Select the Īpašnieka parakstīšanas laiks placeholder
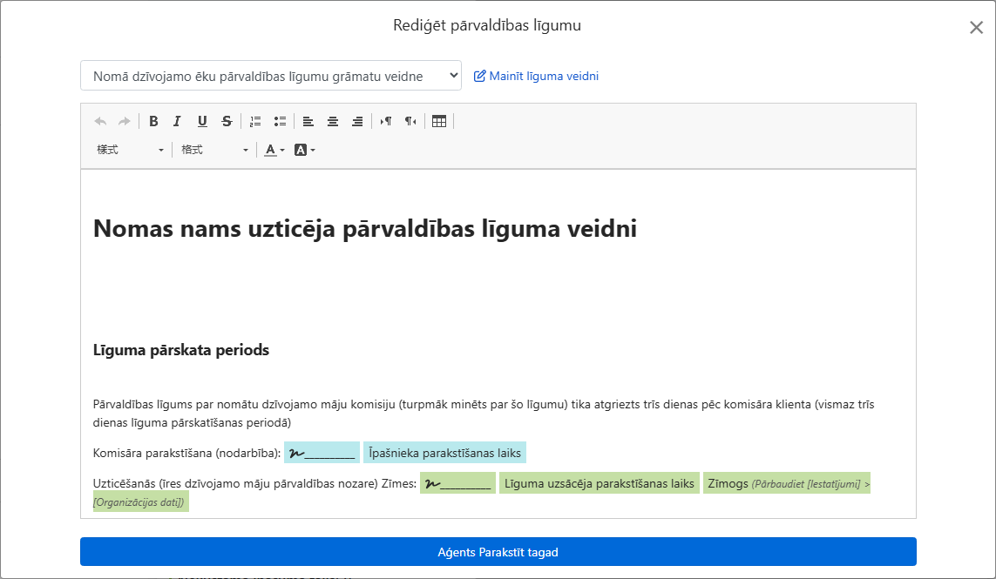The width and height of the screenshot is (996, 579). (x=444, y=453)
